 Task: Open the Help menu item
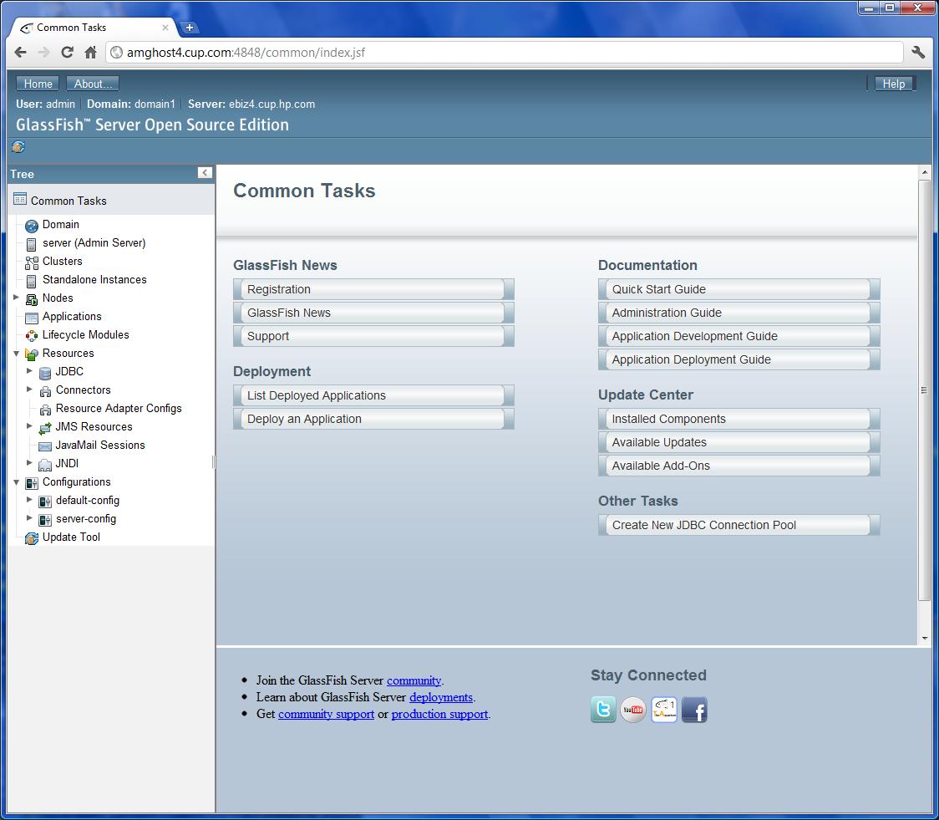point(893,84)
